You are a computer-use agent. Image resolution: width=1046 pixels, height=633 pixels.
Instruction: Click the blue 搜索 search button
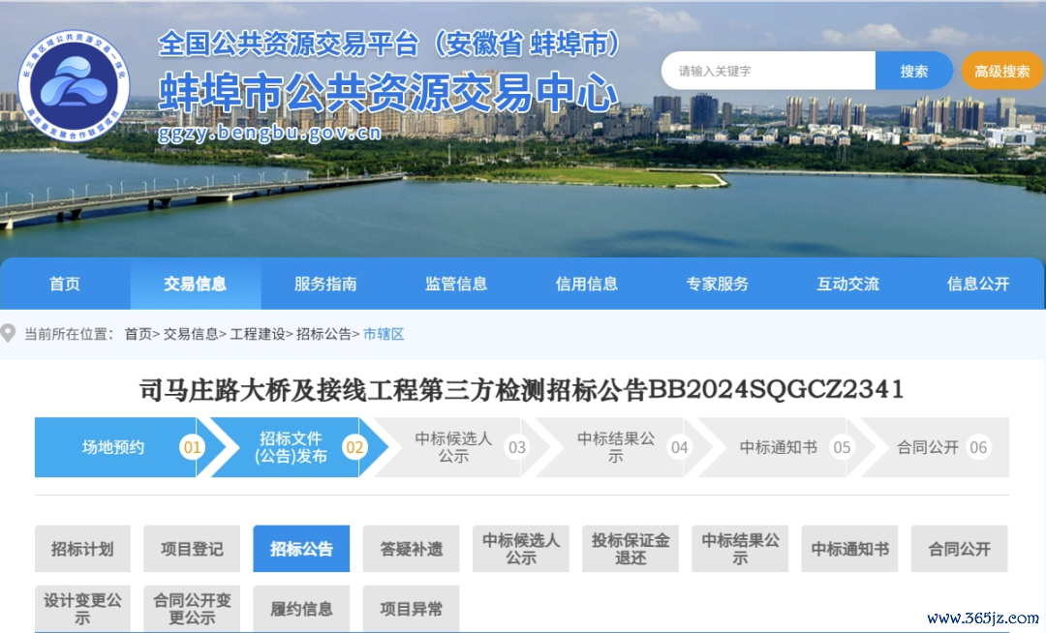coord(913,71)
